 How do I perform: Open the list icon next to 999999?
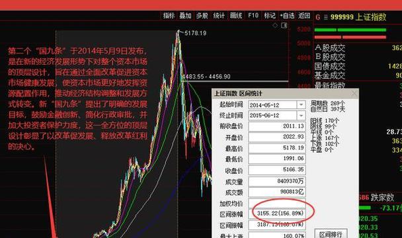[x=325, y=17]
